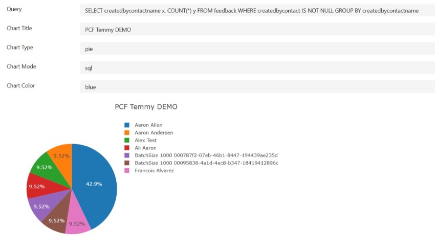The width and height of the screenshot is (435, 248).
Task: Click the PCF Temmy DEMO chart title
Action: (146, 107)
